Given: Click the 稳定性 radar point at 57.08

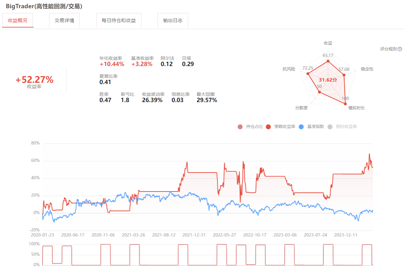Looking at the screenshot, I should point(344,75).
